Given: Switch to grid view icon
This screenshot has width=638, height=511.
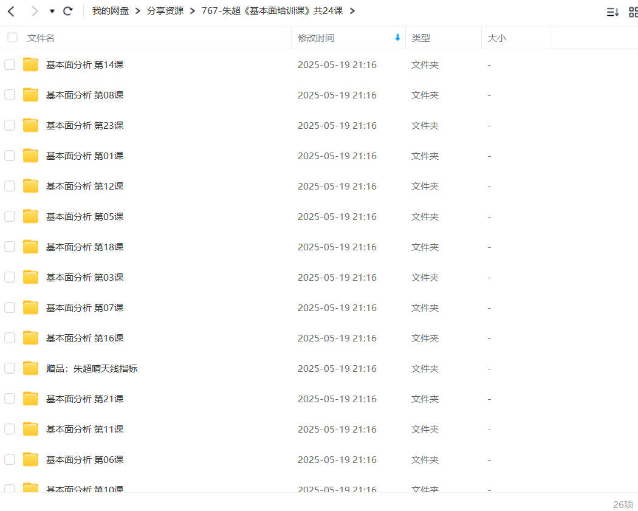Looking at the screenshot, I should coord(633,12).
